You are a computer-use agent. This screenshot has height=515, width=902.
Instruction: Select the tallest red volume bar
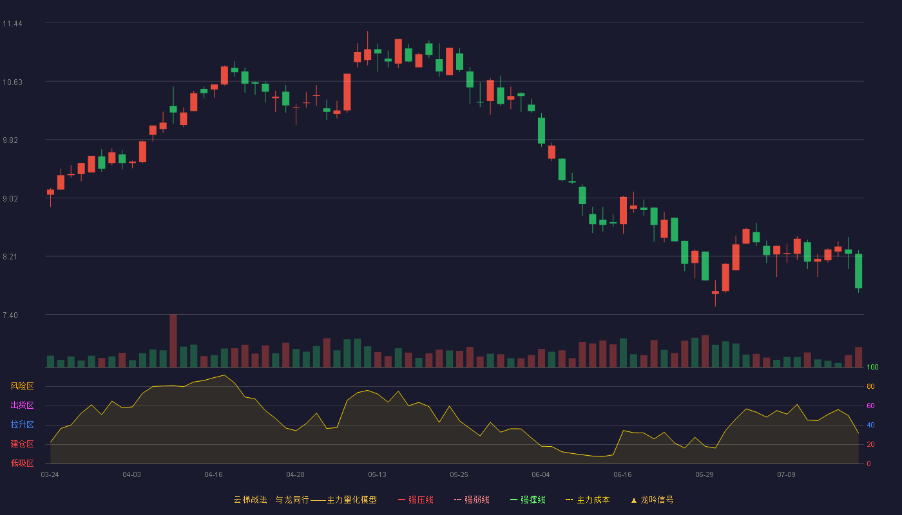(x=173, y=341)
